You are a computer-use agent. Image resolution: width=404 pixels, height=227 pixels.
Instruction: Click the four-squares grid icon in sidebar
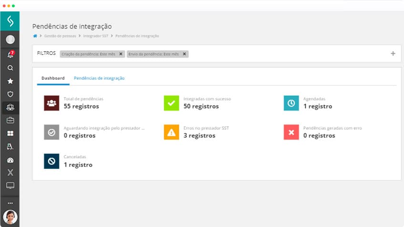tap(10, 134)
